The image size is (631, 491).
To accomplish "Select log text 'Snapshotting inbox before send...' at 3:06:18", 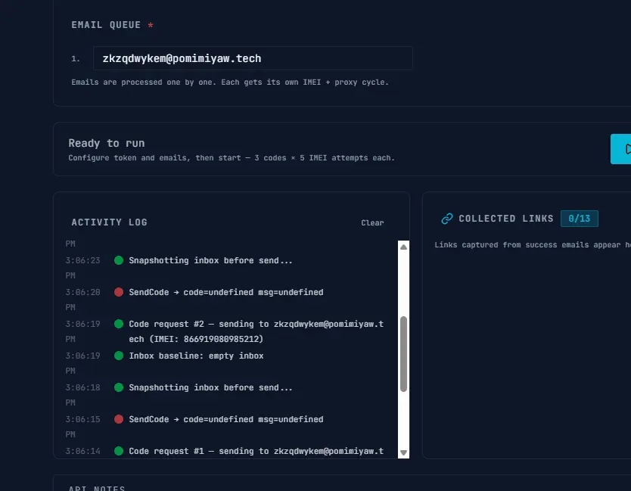I will click(x=210, y=387).
